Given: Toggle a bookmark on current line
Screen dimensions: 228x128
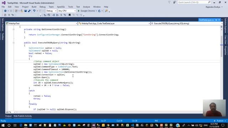Looking at the screenshot, I should 69,15.
